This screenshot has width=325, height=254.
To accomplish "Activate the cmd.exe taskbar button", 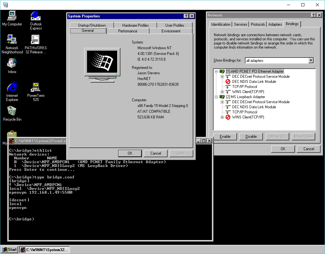I will [x=45, y=250].
